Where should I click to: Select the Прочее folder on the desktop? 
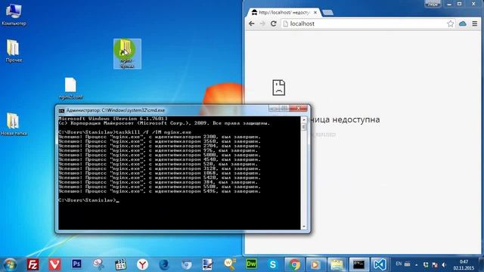tap(14, 51)
